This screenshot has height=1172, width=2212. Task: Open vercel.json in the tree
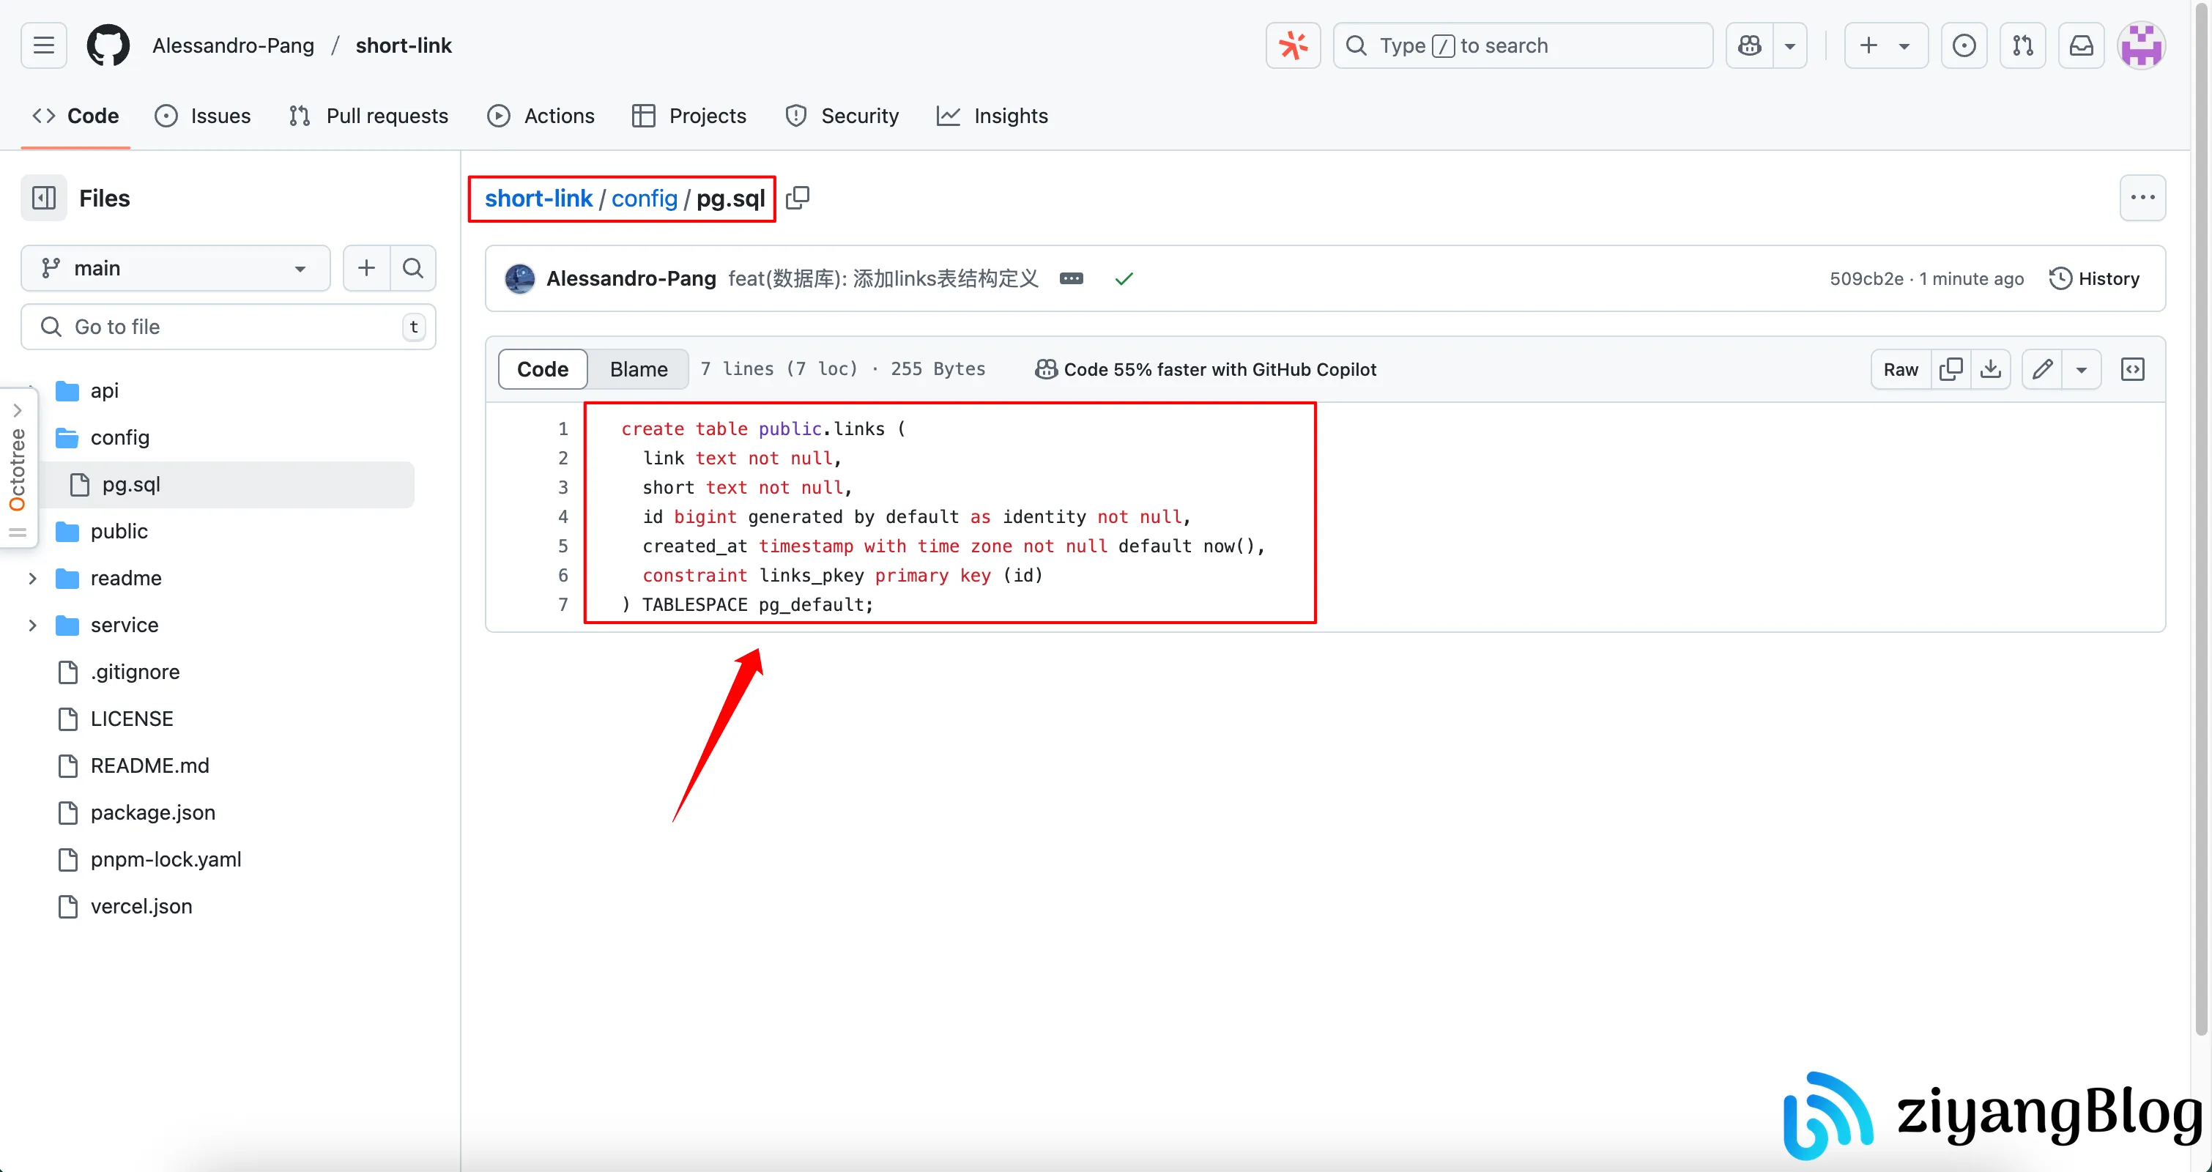point(141,906)
